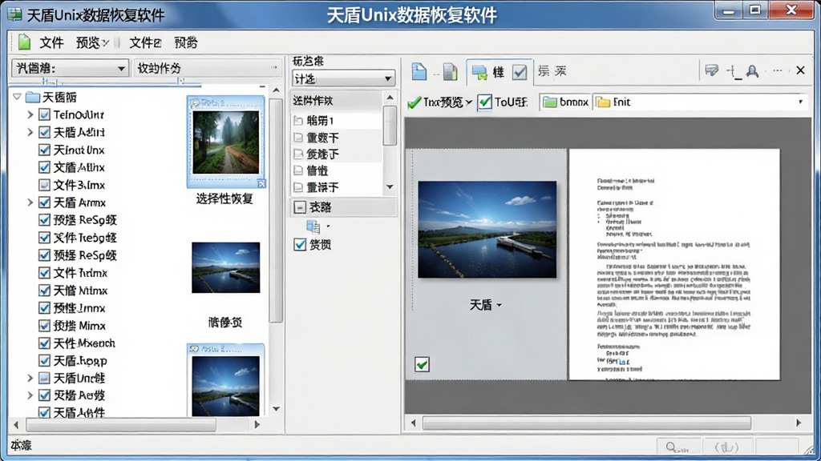Screen dimensions: 821x461
Task: Click the 选择性恢复 label under forest thumbnail
Action: point(224,198)
